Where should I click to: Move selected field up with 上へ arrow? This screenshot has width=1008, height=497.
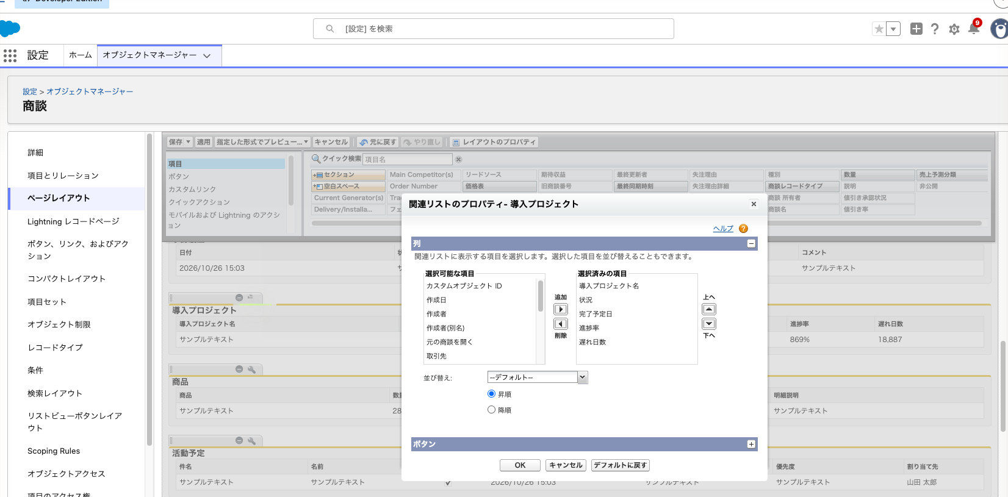709,309
